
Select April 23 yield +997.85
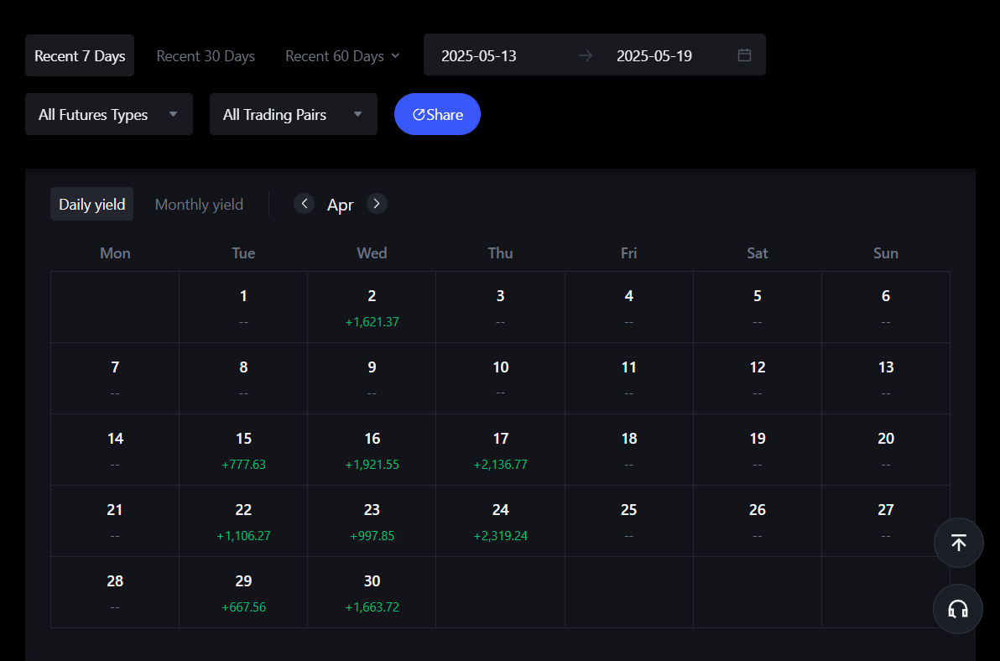tap(372, 522)
